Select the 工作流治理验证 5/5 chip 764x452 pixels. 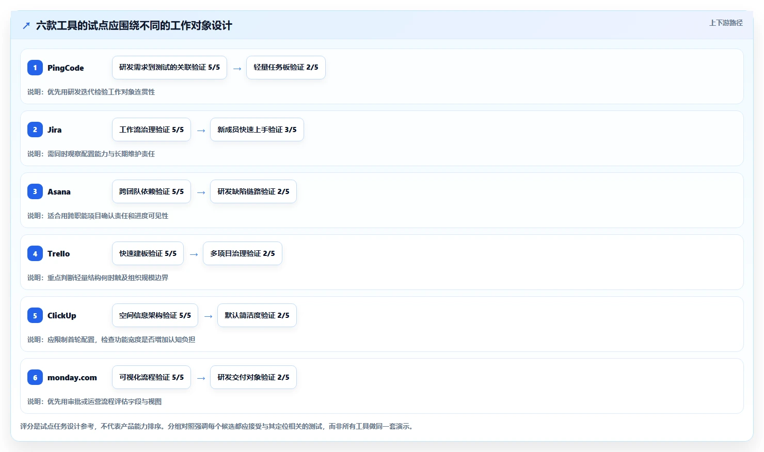[151, 130]
